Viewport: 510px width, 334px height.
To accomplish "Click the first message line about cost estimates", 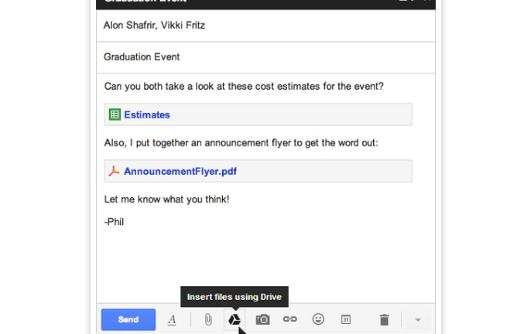I will click(244, 87).
